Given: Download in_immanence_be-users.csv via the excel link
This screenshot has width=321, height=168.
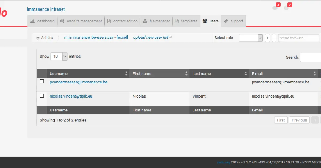Looking at the screenshot, I should tap(122, 37).
